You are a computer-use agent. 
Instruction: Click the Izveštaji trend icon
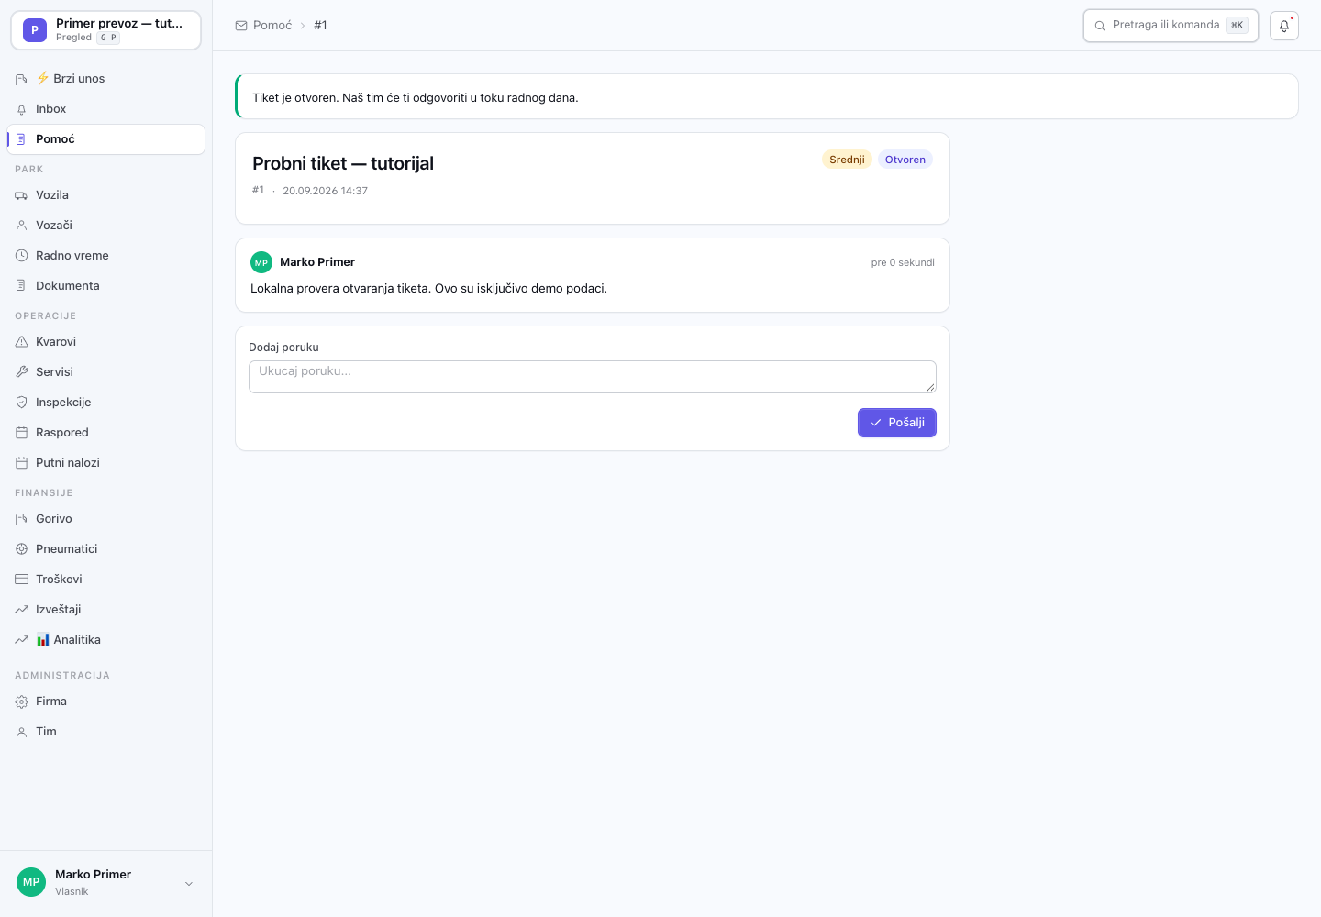point(21,610)
